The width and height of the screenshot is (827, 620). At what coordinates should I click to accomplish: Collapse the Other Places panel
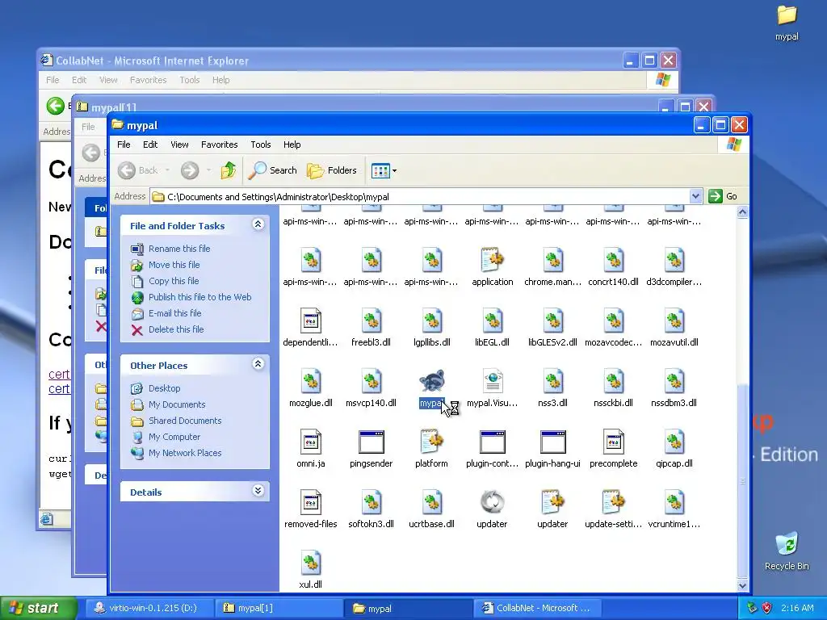pos(258,364)
